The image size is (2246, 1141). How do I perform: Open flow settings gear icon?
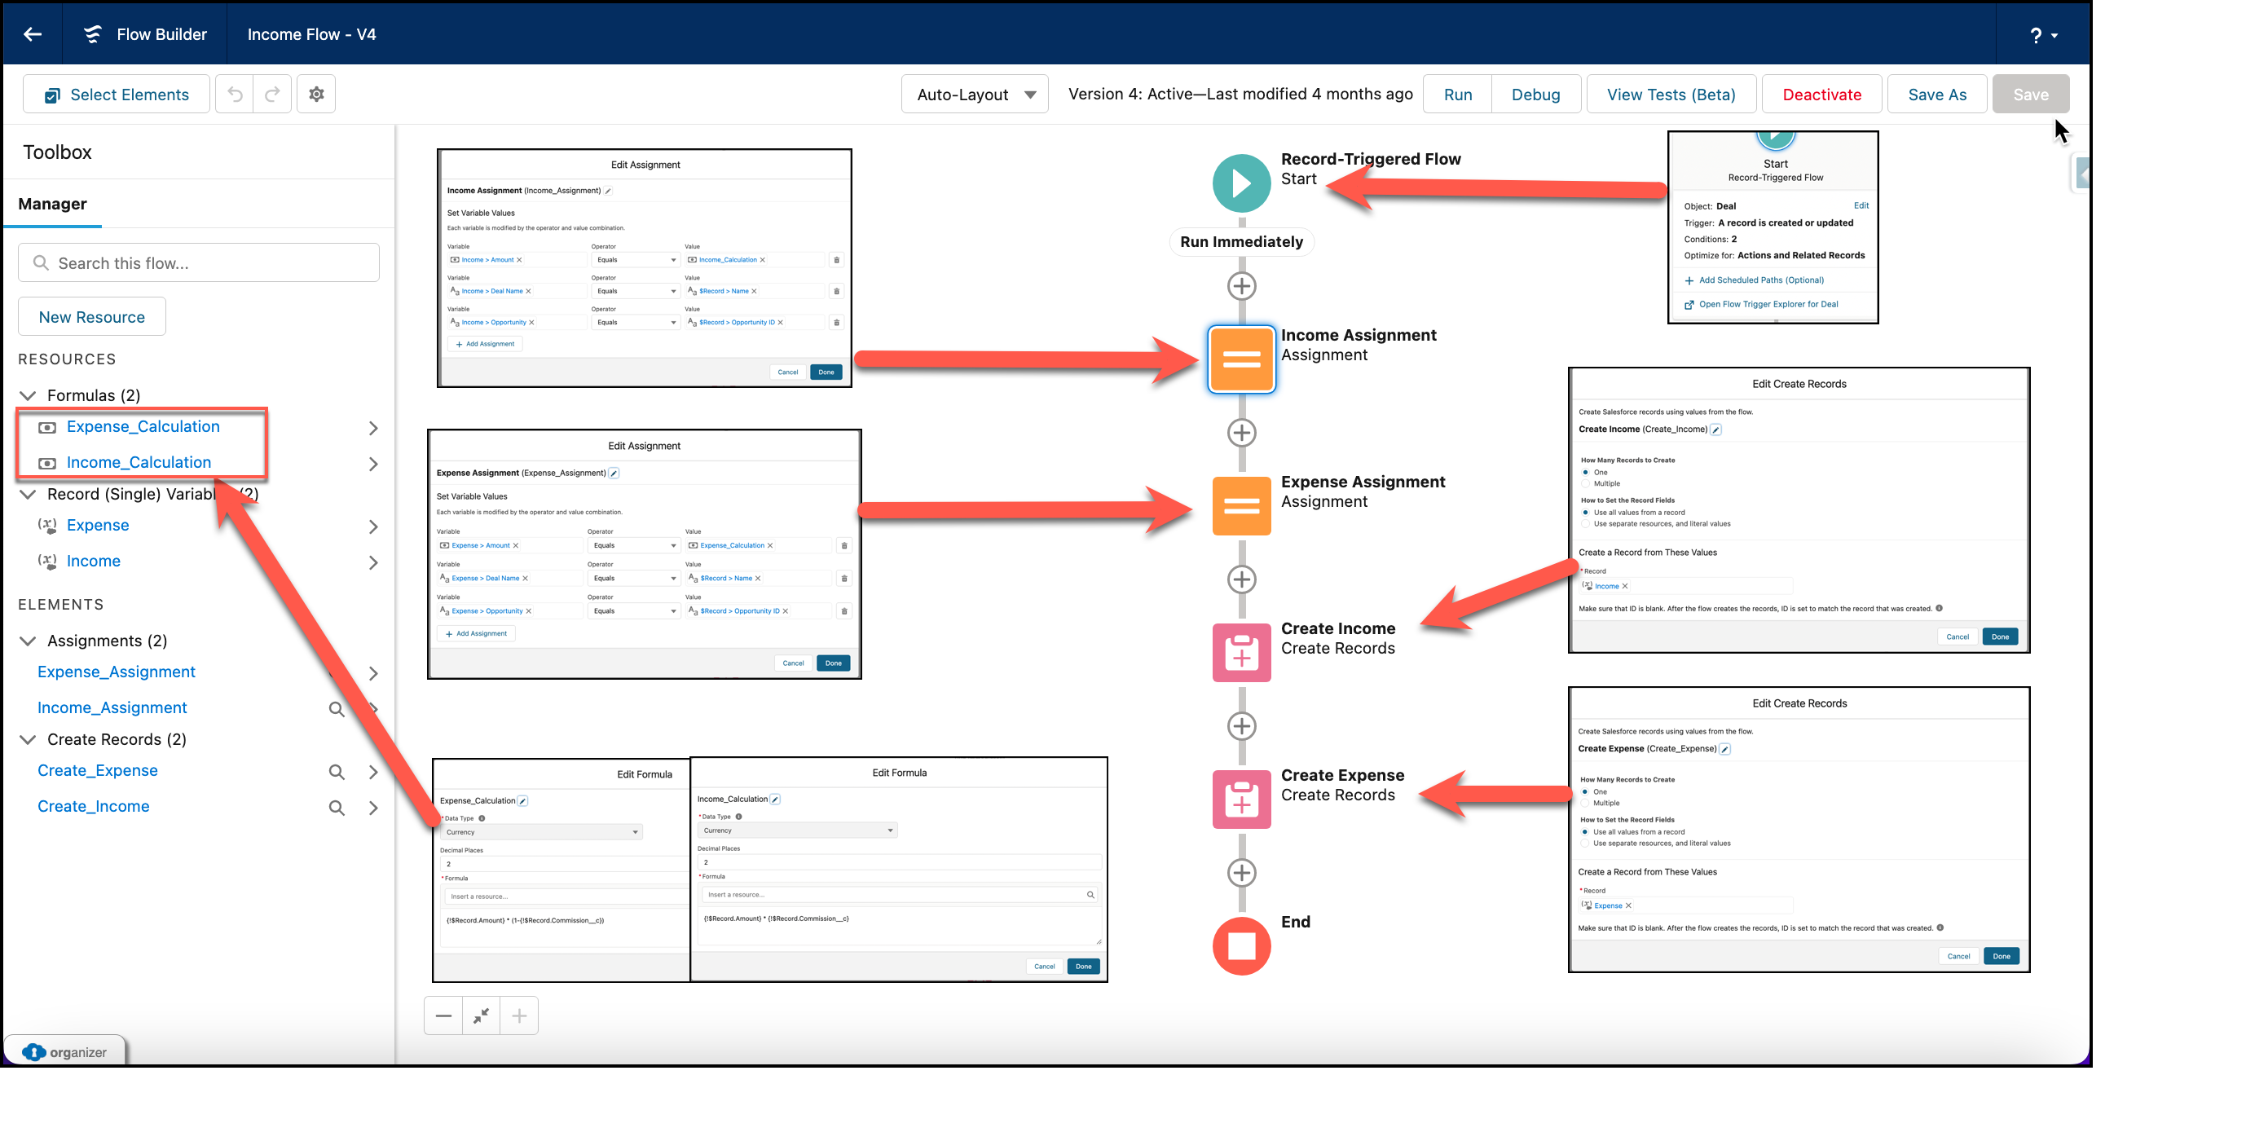point(316,95)
